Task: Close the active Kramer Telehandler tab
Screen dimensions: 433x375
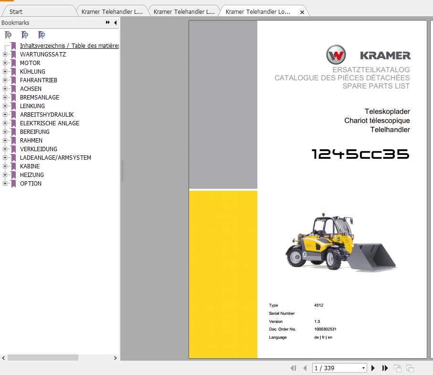Action: coord(302,12)
